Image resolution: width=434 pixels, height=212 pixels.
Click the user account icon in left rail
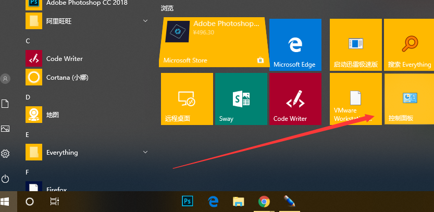(5, 79)
